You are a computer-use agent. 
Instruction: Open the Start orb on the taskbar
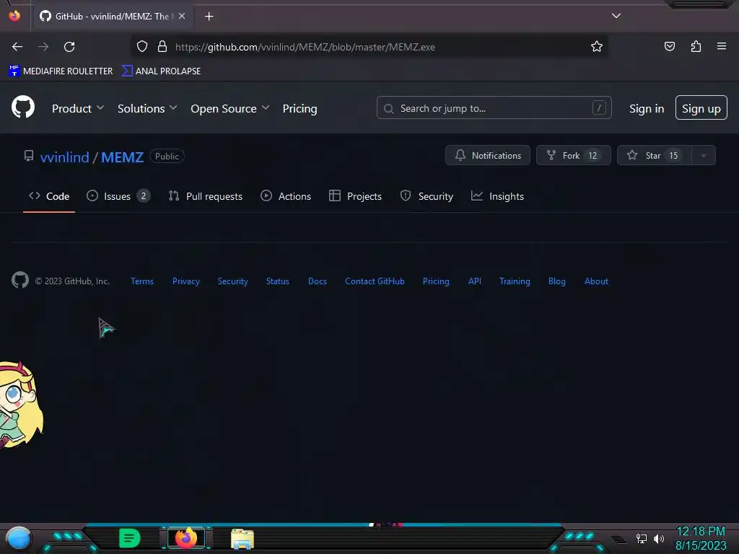[19, 539]
